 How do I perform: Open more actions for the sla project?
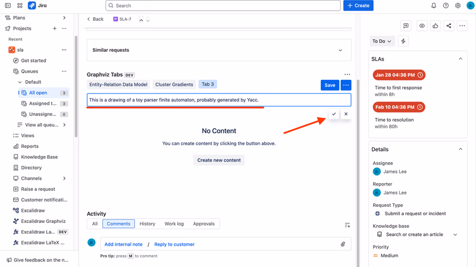[x=64, y=50]
